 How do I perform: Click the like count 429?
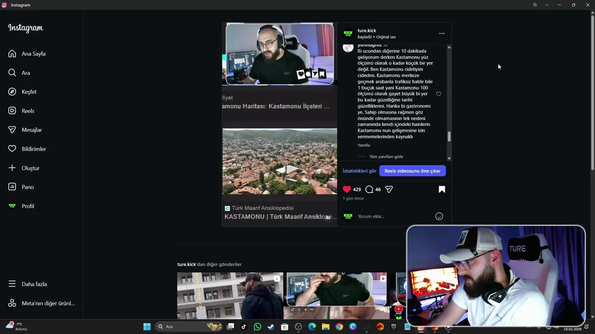tap(357, 189)
